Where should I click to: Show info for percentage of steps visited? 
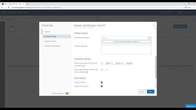tap(87, 72)
